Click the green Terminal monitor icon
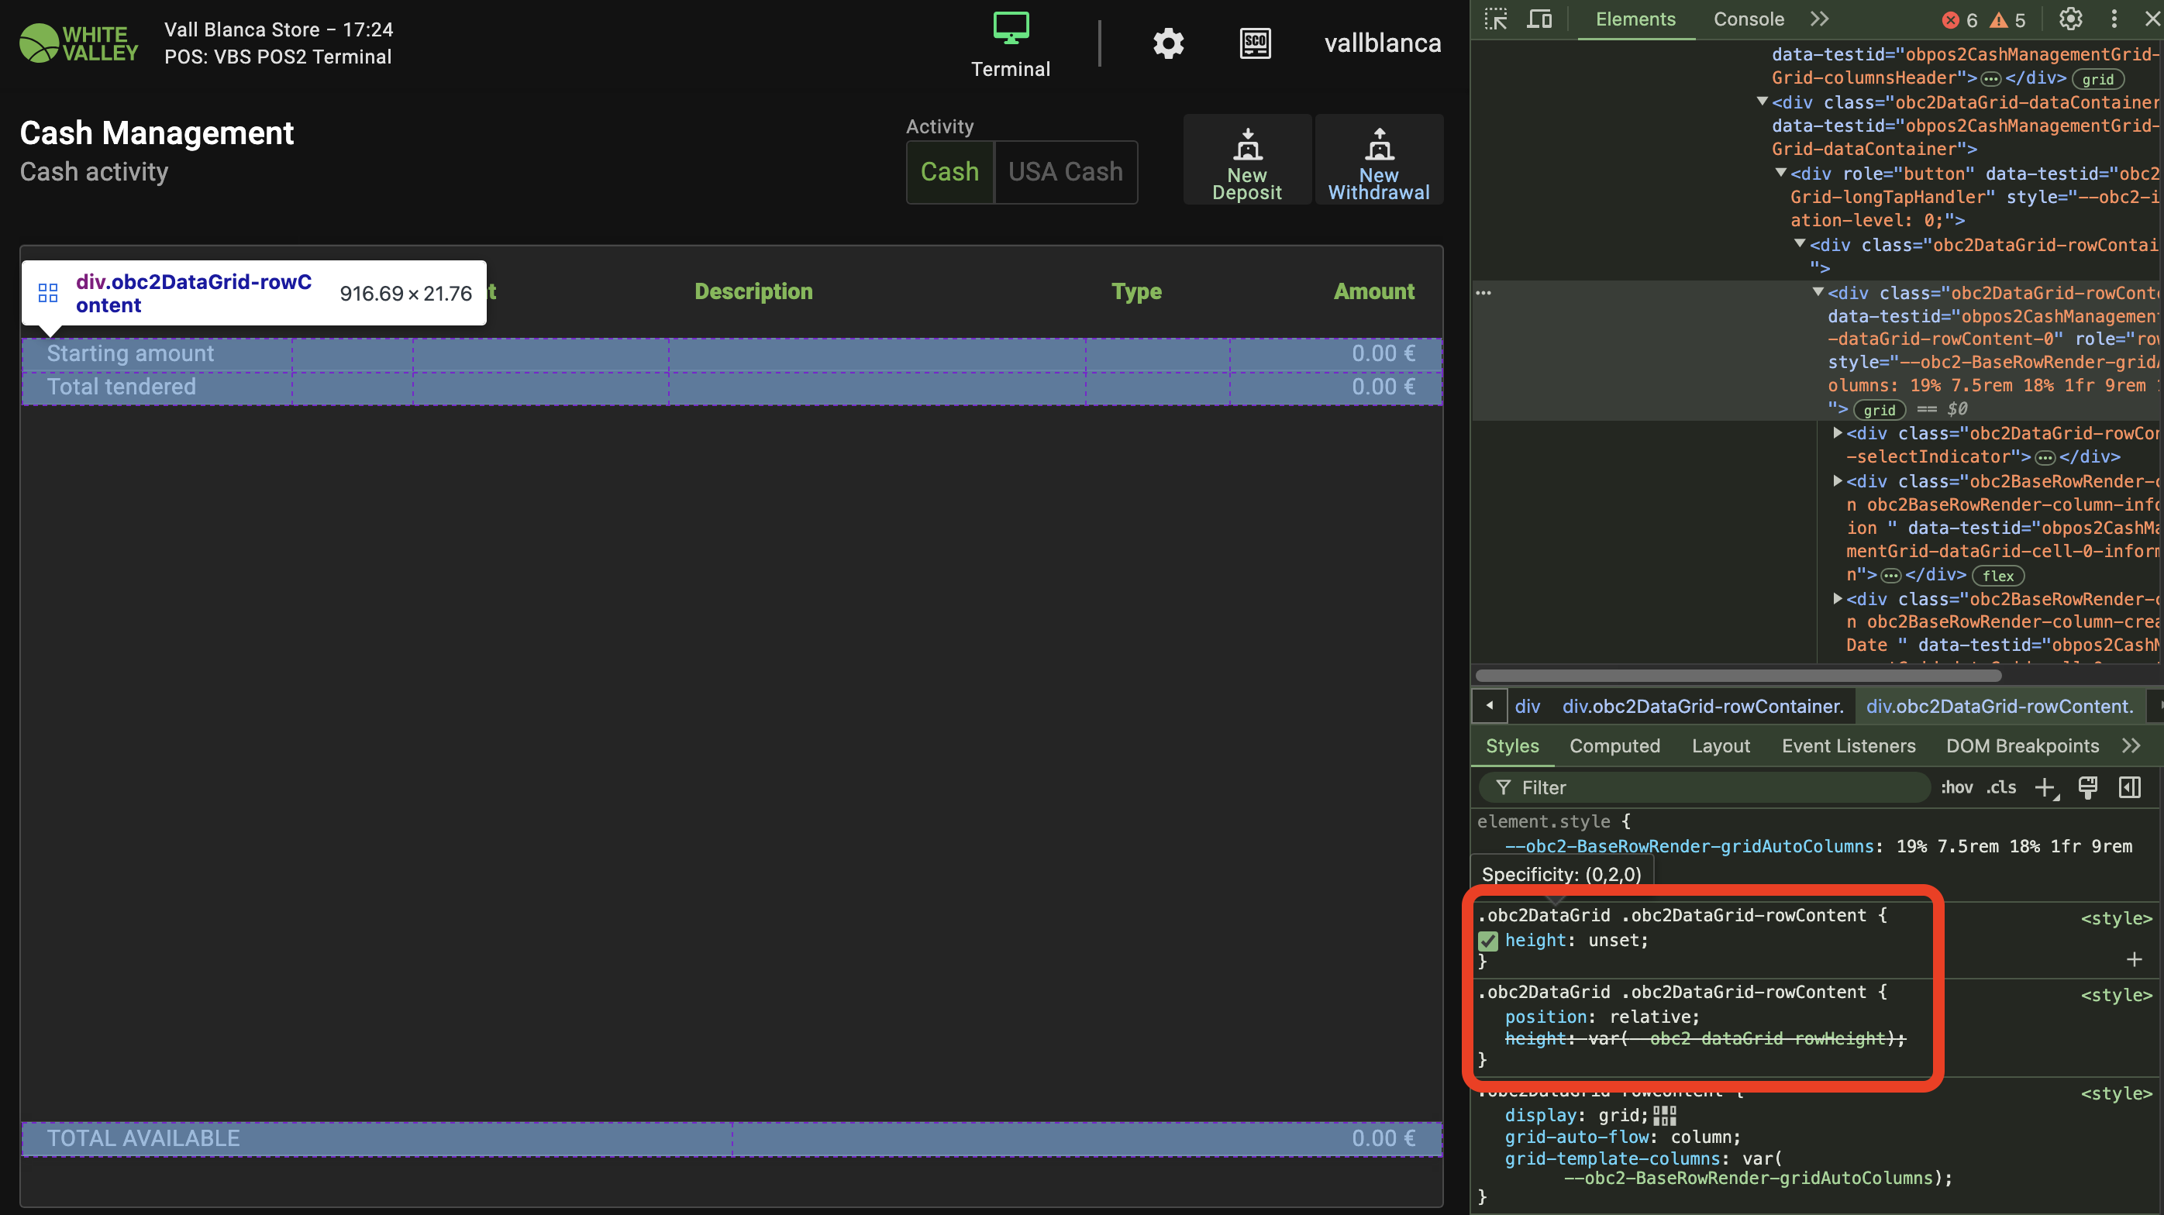Screen dimensions: 2164x1215 pos(1011,28)
